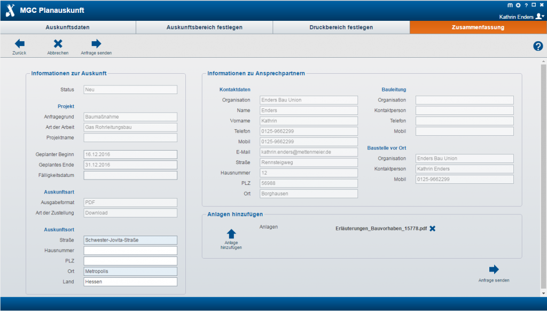Click the Mettenmeier 'm' logo icon
The height and width of the screenshot is (311, 547).
point(510,5)
